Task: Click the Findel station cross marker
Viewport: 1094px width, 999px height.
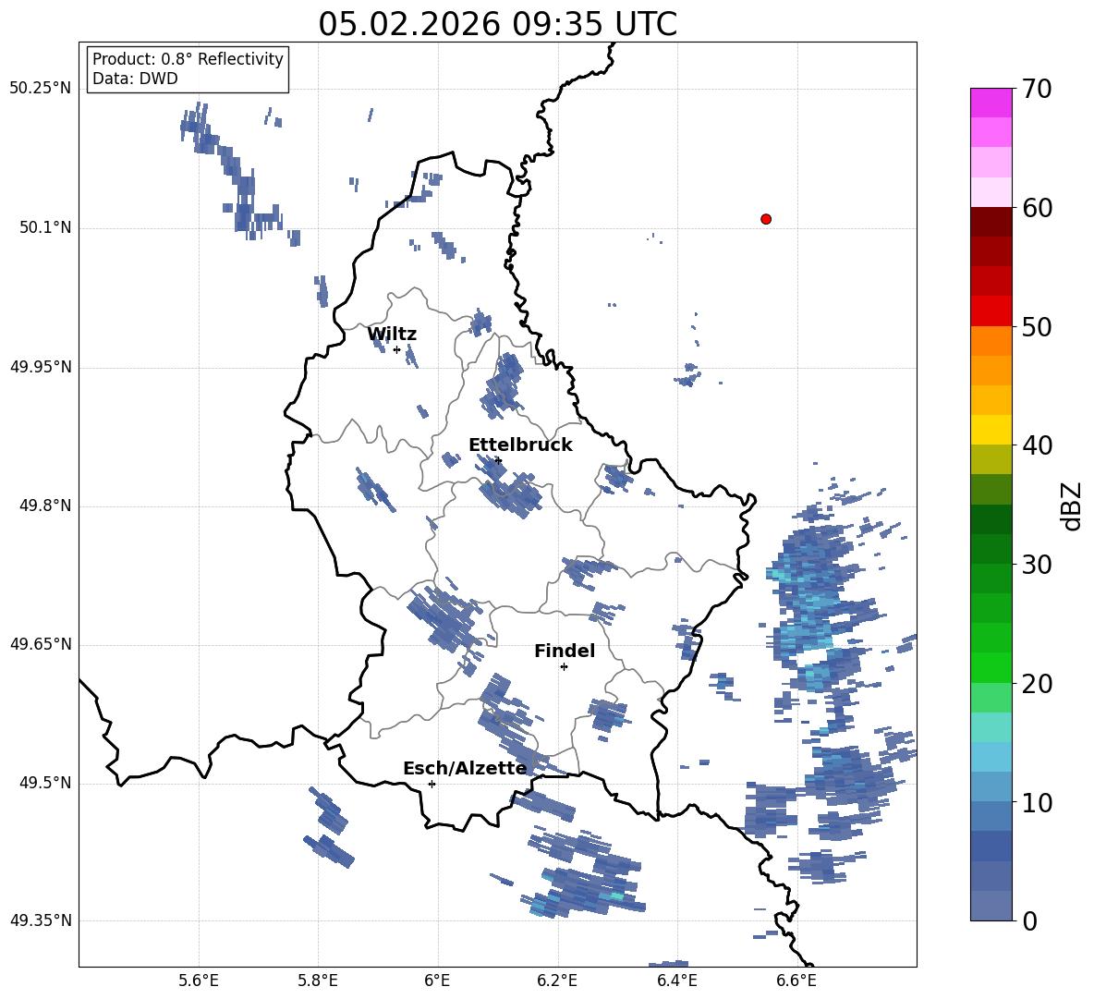Action: [x=564, y=667]
